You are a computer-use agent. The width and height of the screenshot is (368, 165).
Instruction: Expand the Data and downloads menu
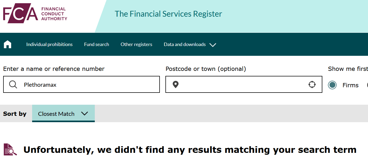click(190, 44)
